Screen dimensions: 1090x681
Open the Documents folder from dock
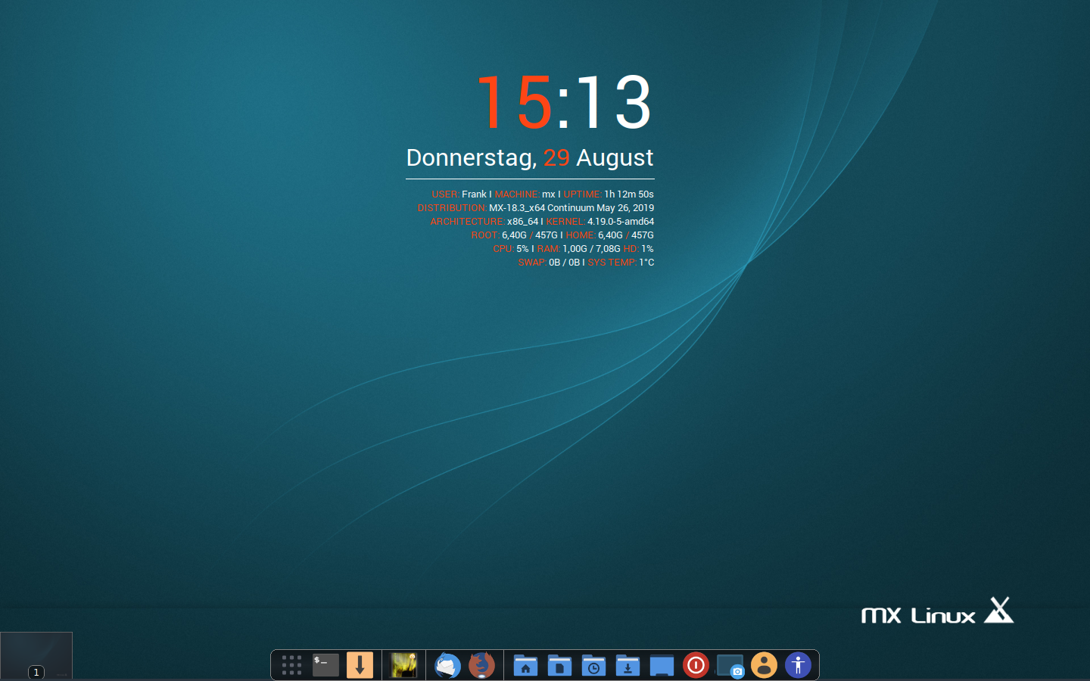[x=559, y=665]
